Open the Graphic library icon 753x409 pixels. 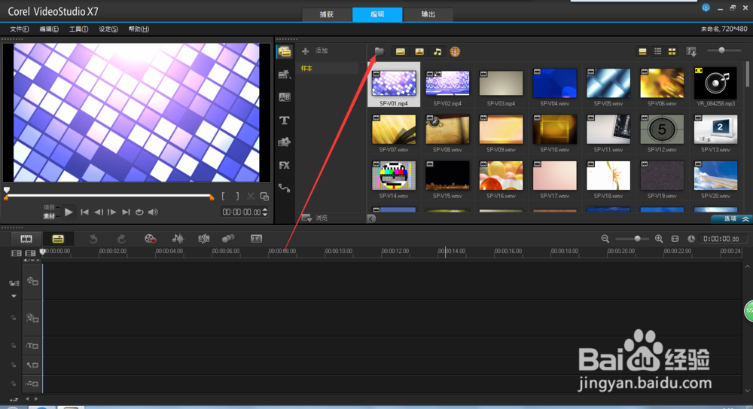click(285, 142)
